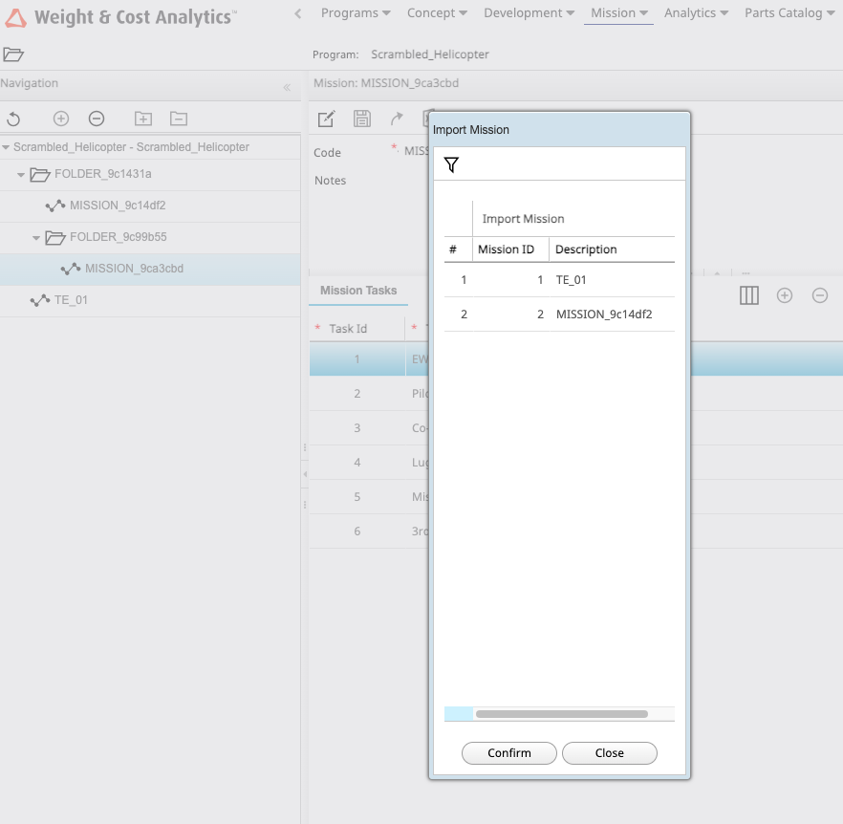Screen dimensions: 843x824
Task: Click the edit pencil icon in mission toolbar
Action: (326, 119)
